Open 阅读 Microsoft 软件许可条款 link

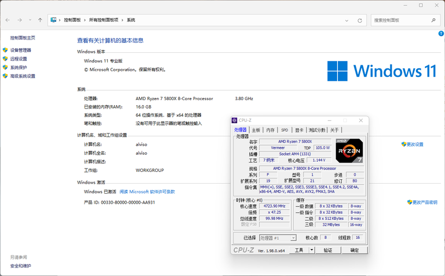tap(147, 191)
